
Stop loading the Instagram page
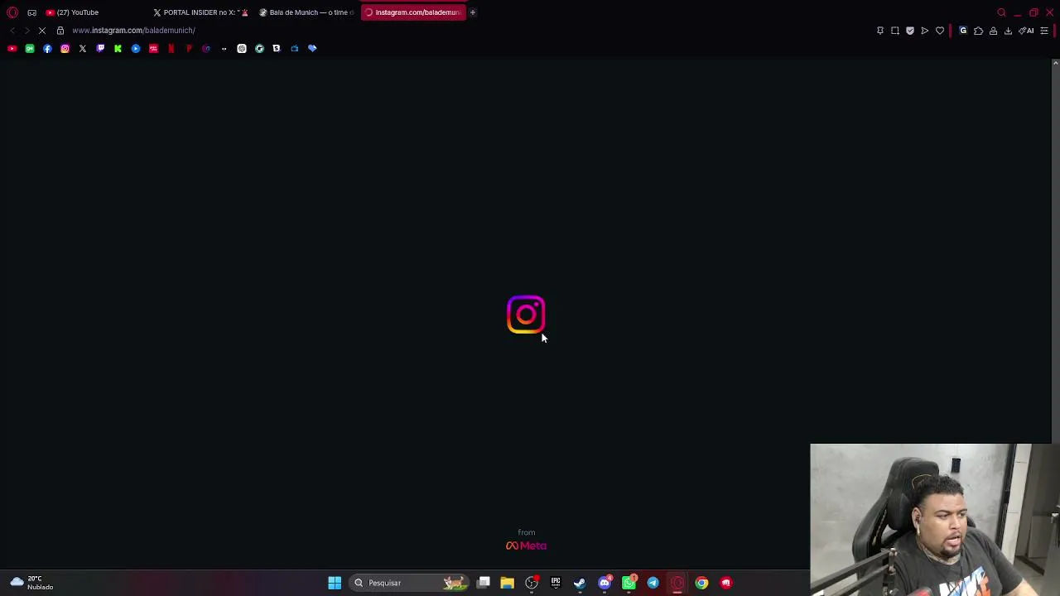(x=42, y=31)
